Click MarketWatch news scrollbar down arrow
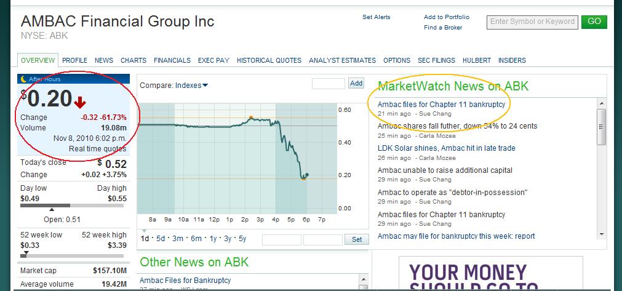This screenshot has height=291, width=622. coord(601,234)
